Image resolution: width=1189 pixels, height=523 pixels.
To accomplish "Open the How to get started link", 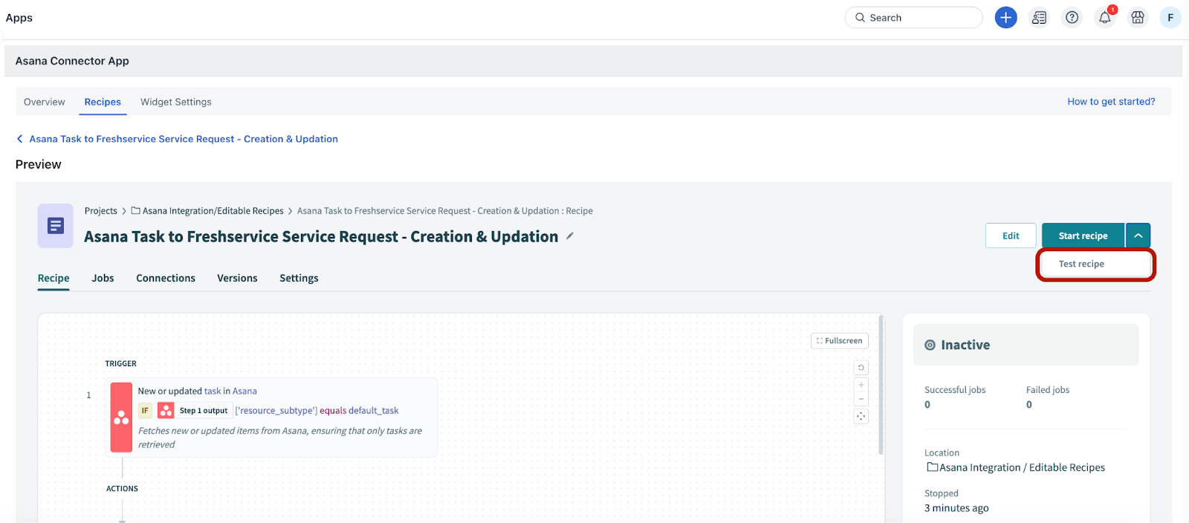I will pyautogui.click(x=1111, y=102).
